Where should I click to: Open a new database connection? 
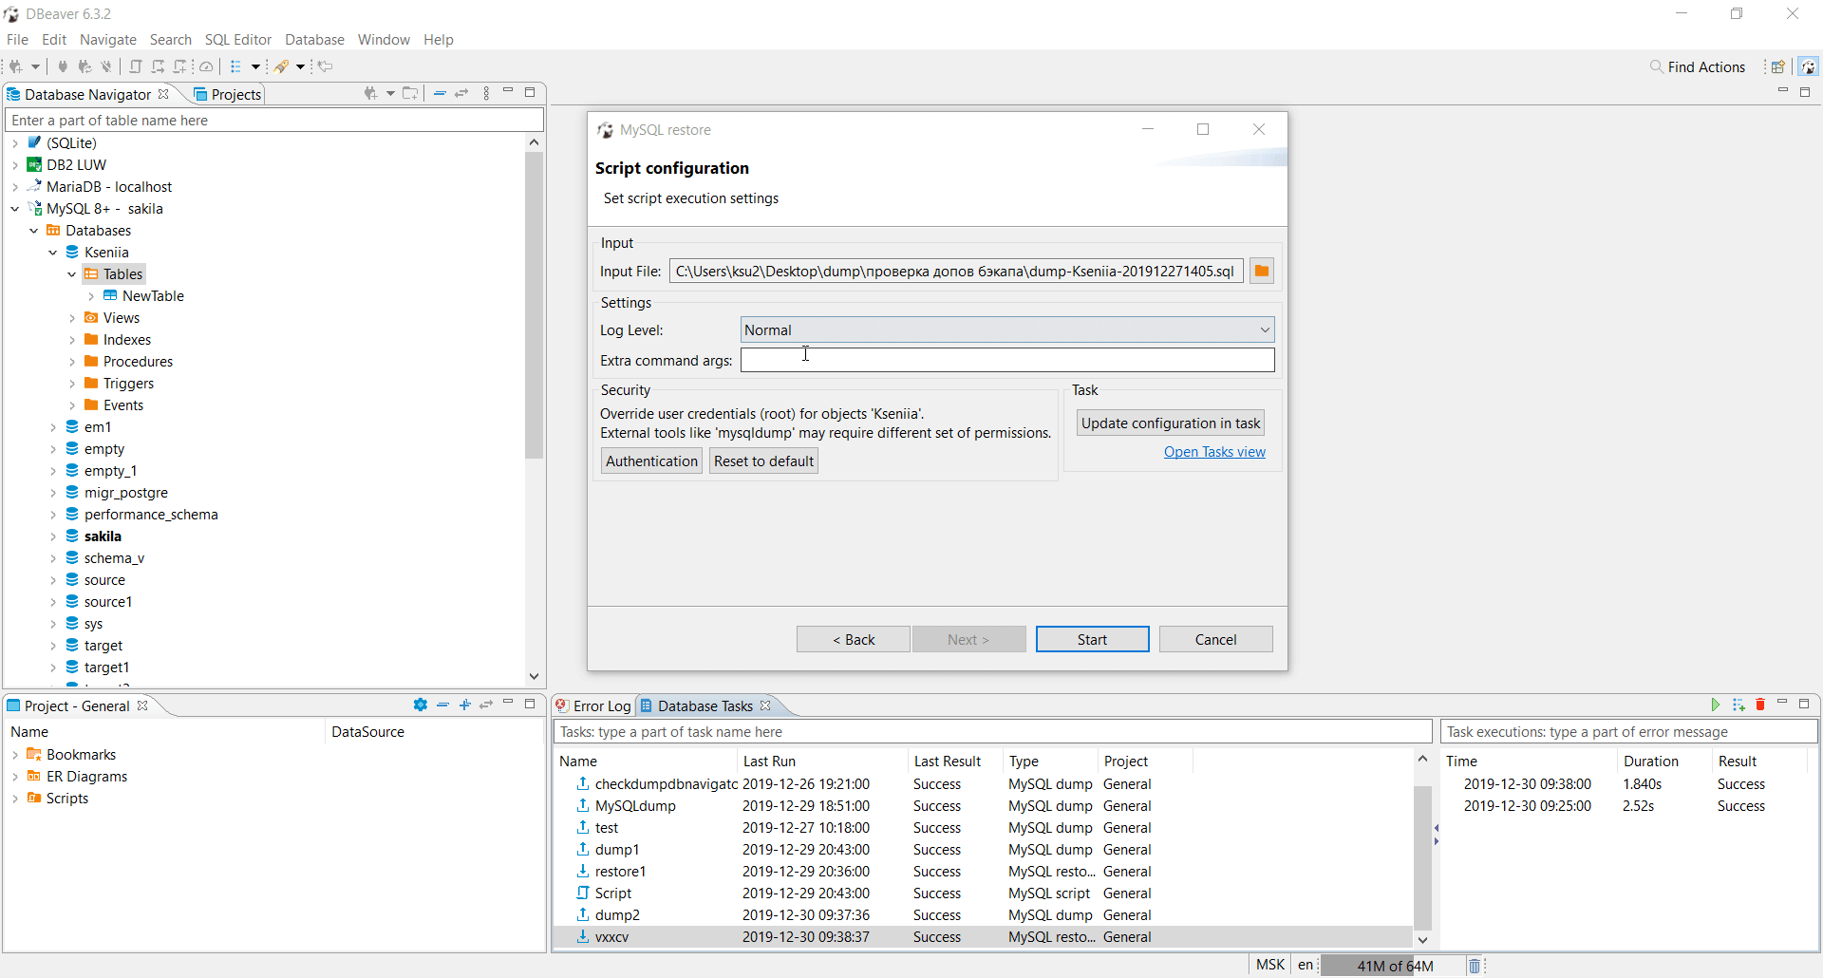pos(15,66)
